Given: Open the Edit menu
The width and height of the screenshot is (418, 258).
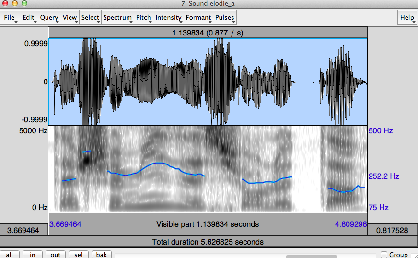Looking at the screenshot, I should tap(28, 18).
